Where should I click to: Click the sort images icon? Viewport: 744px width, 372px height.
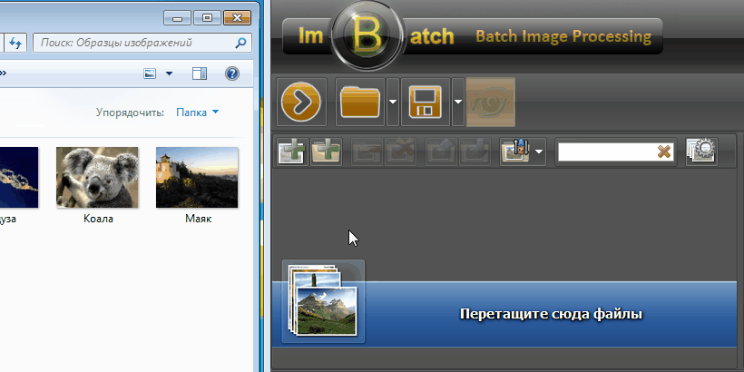click(514, 151)
